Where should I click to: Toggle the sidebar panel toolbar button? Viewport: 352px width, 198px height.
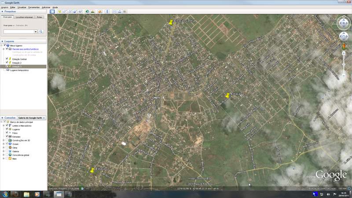pos(52,11)
